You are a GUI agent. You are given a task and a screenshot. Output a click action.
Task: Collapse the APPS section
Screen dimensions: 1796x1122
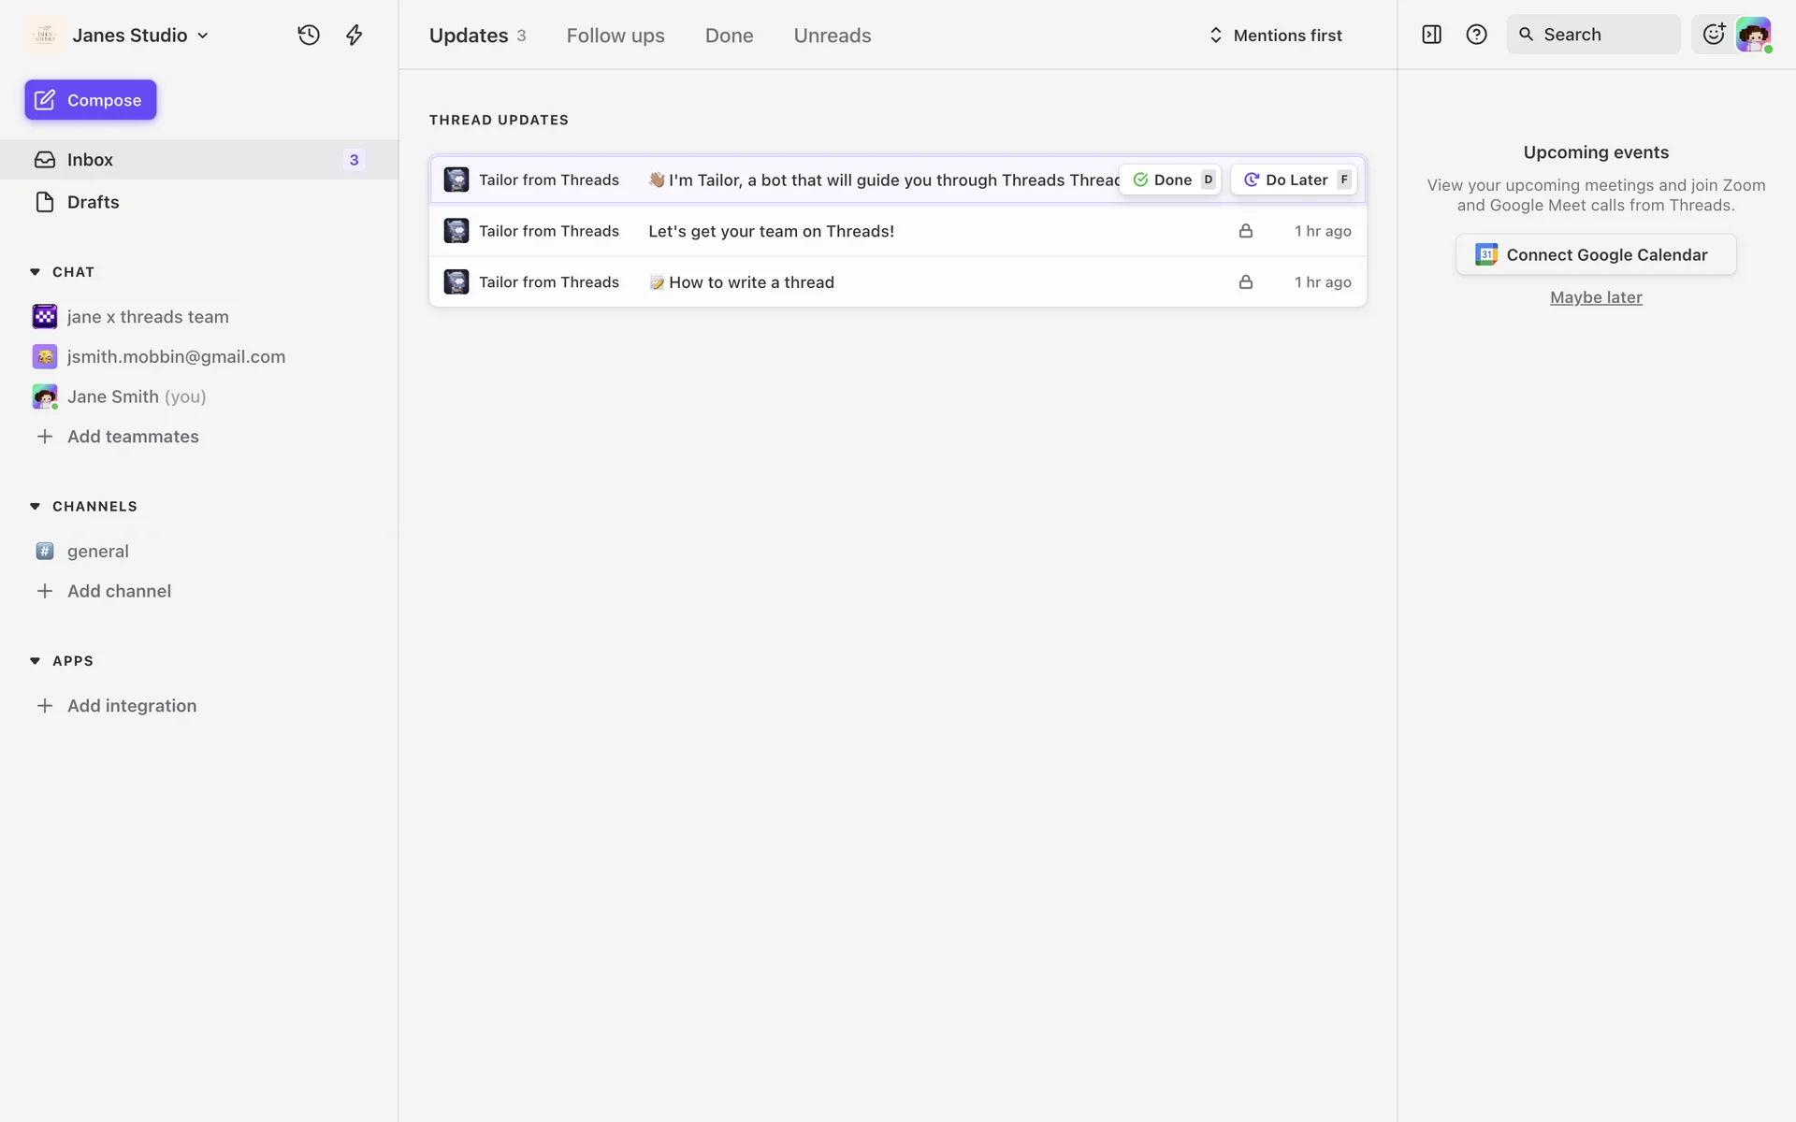35,660
